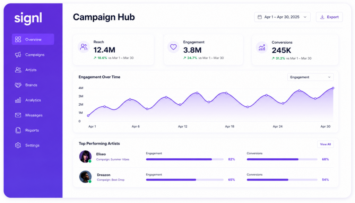Go to the Analytics menu item
The image size is (355, 203).
(x=33, y=100)
